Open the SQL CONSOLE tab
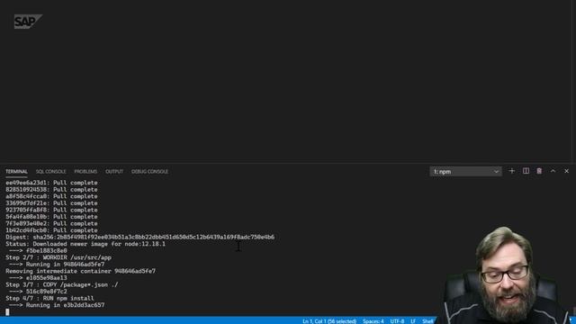The image size is (576, 324). [50, 172]
